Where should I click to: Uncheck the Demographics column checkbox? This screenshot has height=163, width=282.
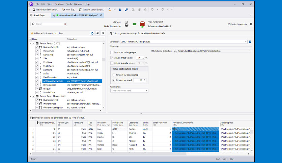click(x=37, y=85)
